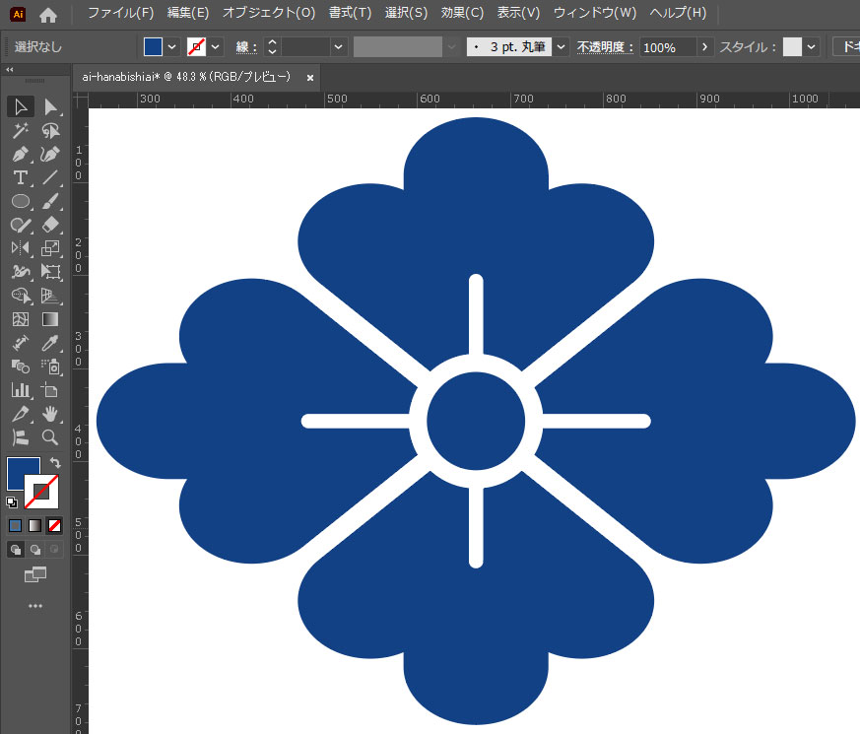Open the stroke weight dropdown
The image size is (860, 734).
tap(339, 47)
